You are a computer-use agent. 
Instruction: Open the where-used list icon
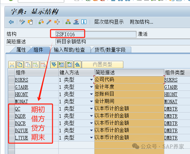coord(57,22)
